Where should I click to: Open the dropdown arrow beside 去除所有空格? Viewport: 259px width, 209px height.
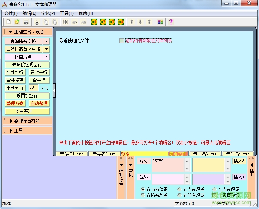point(46,41)
